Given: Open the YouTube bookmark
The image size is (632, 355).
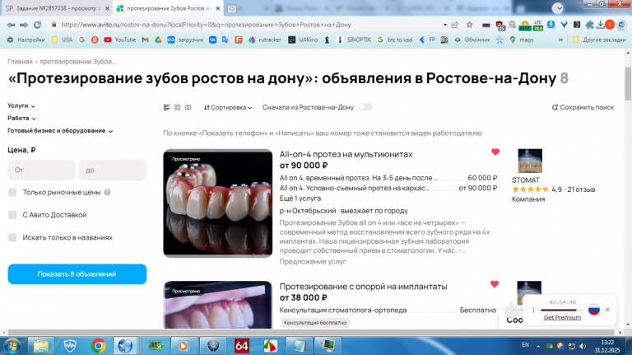Looking at the screenshot, I should [119, 40].
